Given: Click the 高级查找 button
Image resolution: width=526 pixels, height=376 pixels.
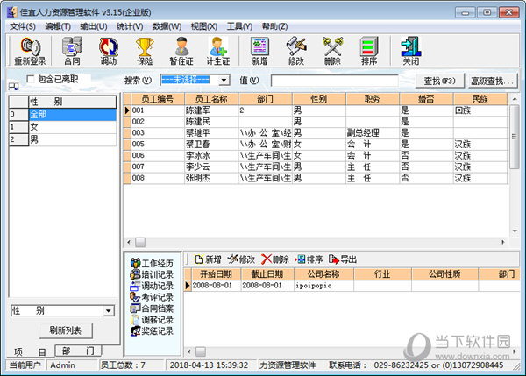Looking at the screenshot, I should pos(491,81).
